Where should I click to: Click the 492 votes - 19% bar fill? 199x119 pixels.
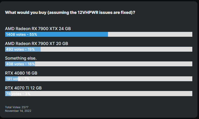click(23, 49)
